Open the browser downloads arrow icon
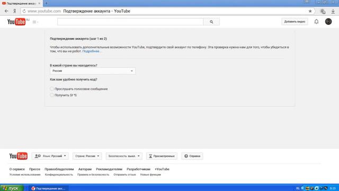 pos(333,11)
